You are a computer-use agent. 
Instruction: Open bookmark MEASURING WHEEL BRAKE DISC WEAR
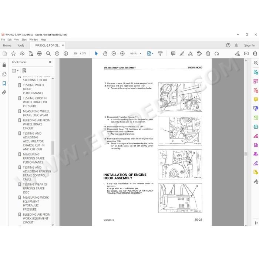coord(36,113)
